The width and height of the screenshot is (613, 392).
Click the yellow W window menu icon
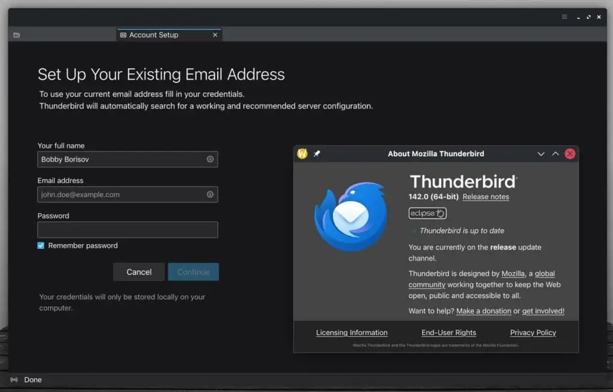click(x=302, y=154)
